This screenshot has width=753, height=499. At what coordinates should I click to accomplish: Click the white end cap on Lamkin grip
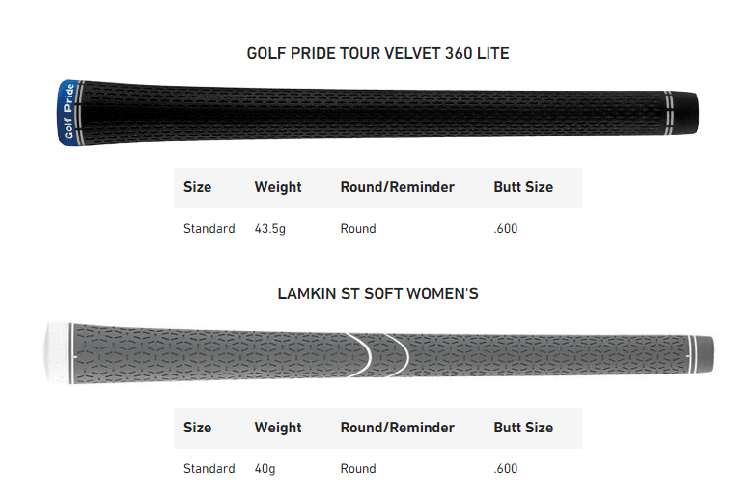57,353
